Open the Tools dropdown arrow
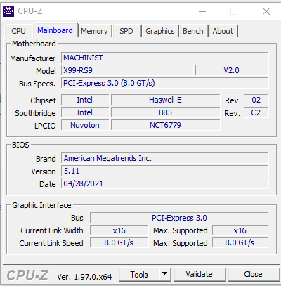The image size is (281, 286). click(x=165, y=274)
